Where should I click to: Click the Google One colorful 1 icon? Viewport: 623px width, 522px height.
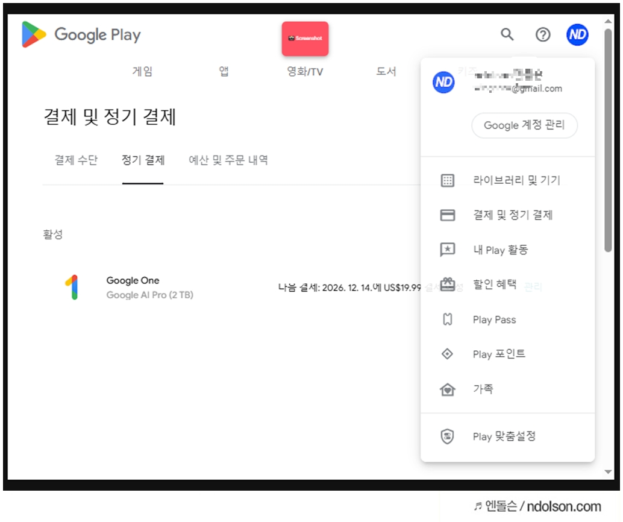[72, 287]
